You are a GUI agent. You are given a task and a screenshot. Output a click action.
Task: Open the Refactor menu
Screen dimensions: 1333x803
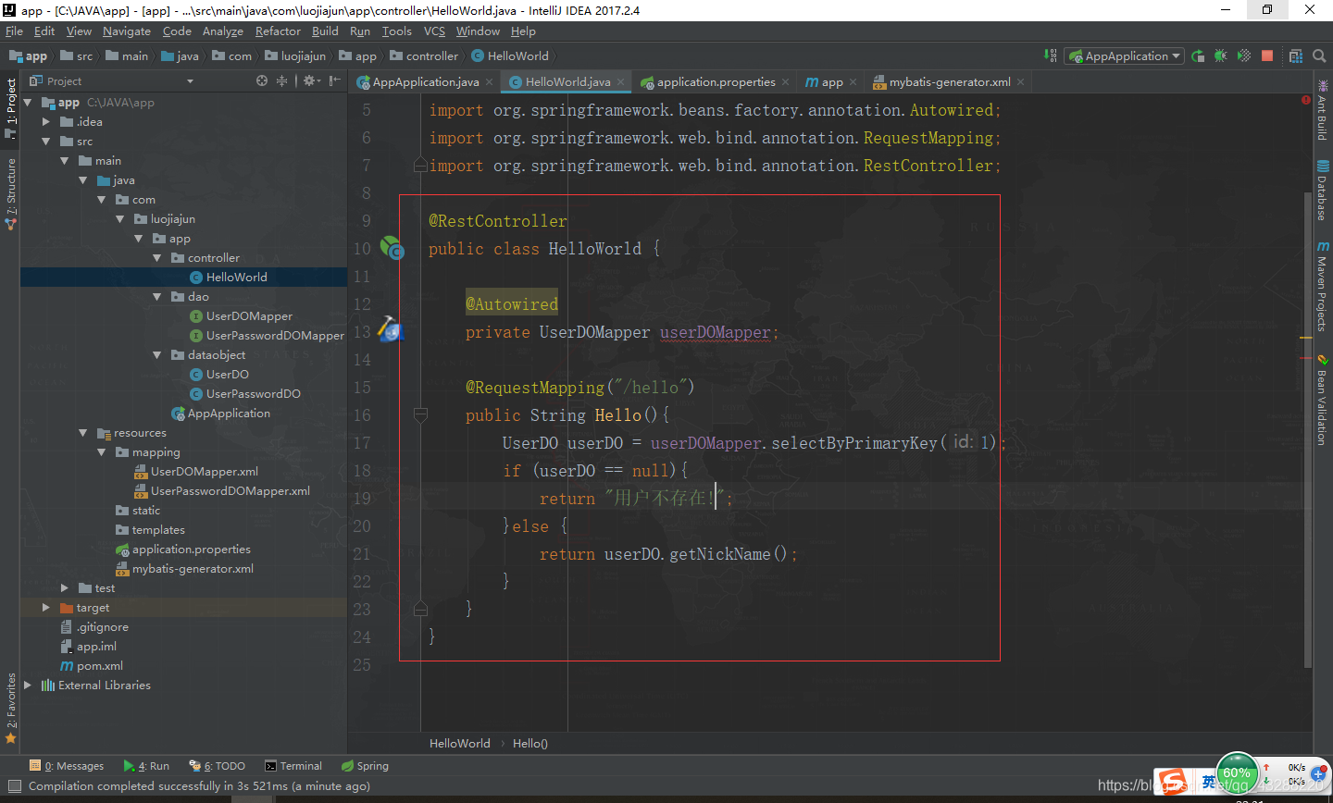coord(278,31)
